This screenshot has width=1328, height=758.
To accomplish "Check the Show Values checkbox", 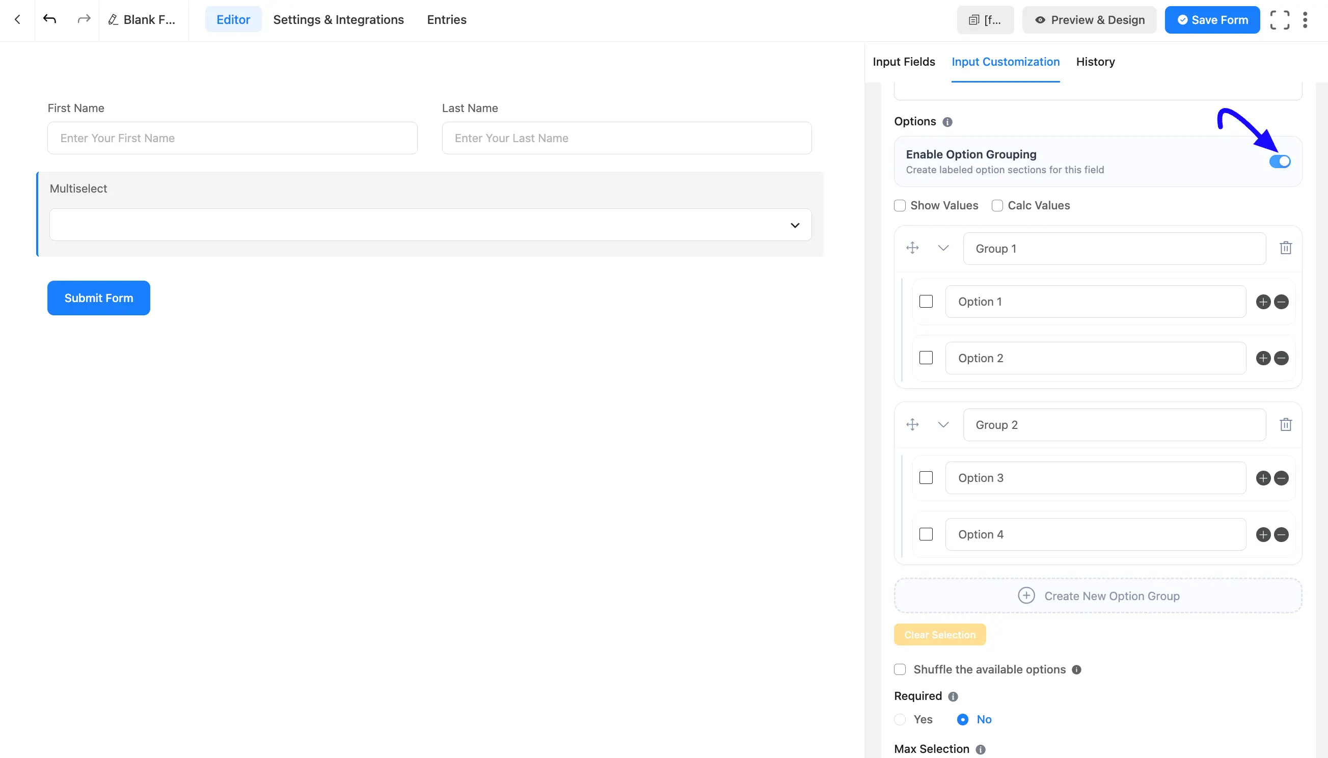I will coord(900,206).
